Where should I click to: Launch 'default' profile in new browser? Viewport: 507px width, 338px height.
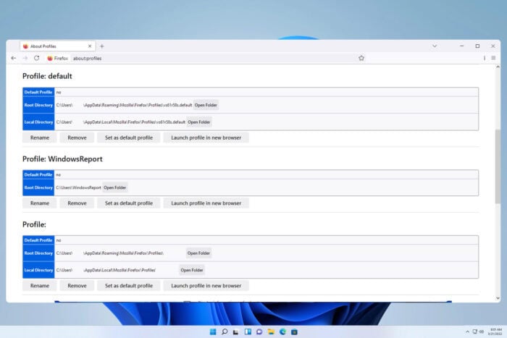point(206,138)
